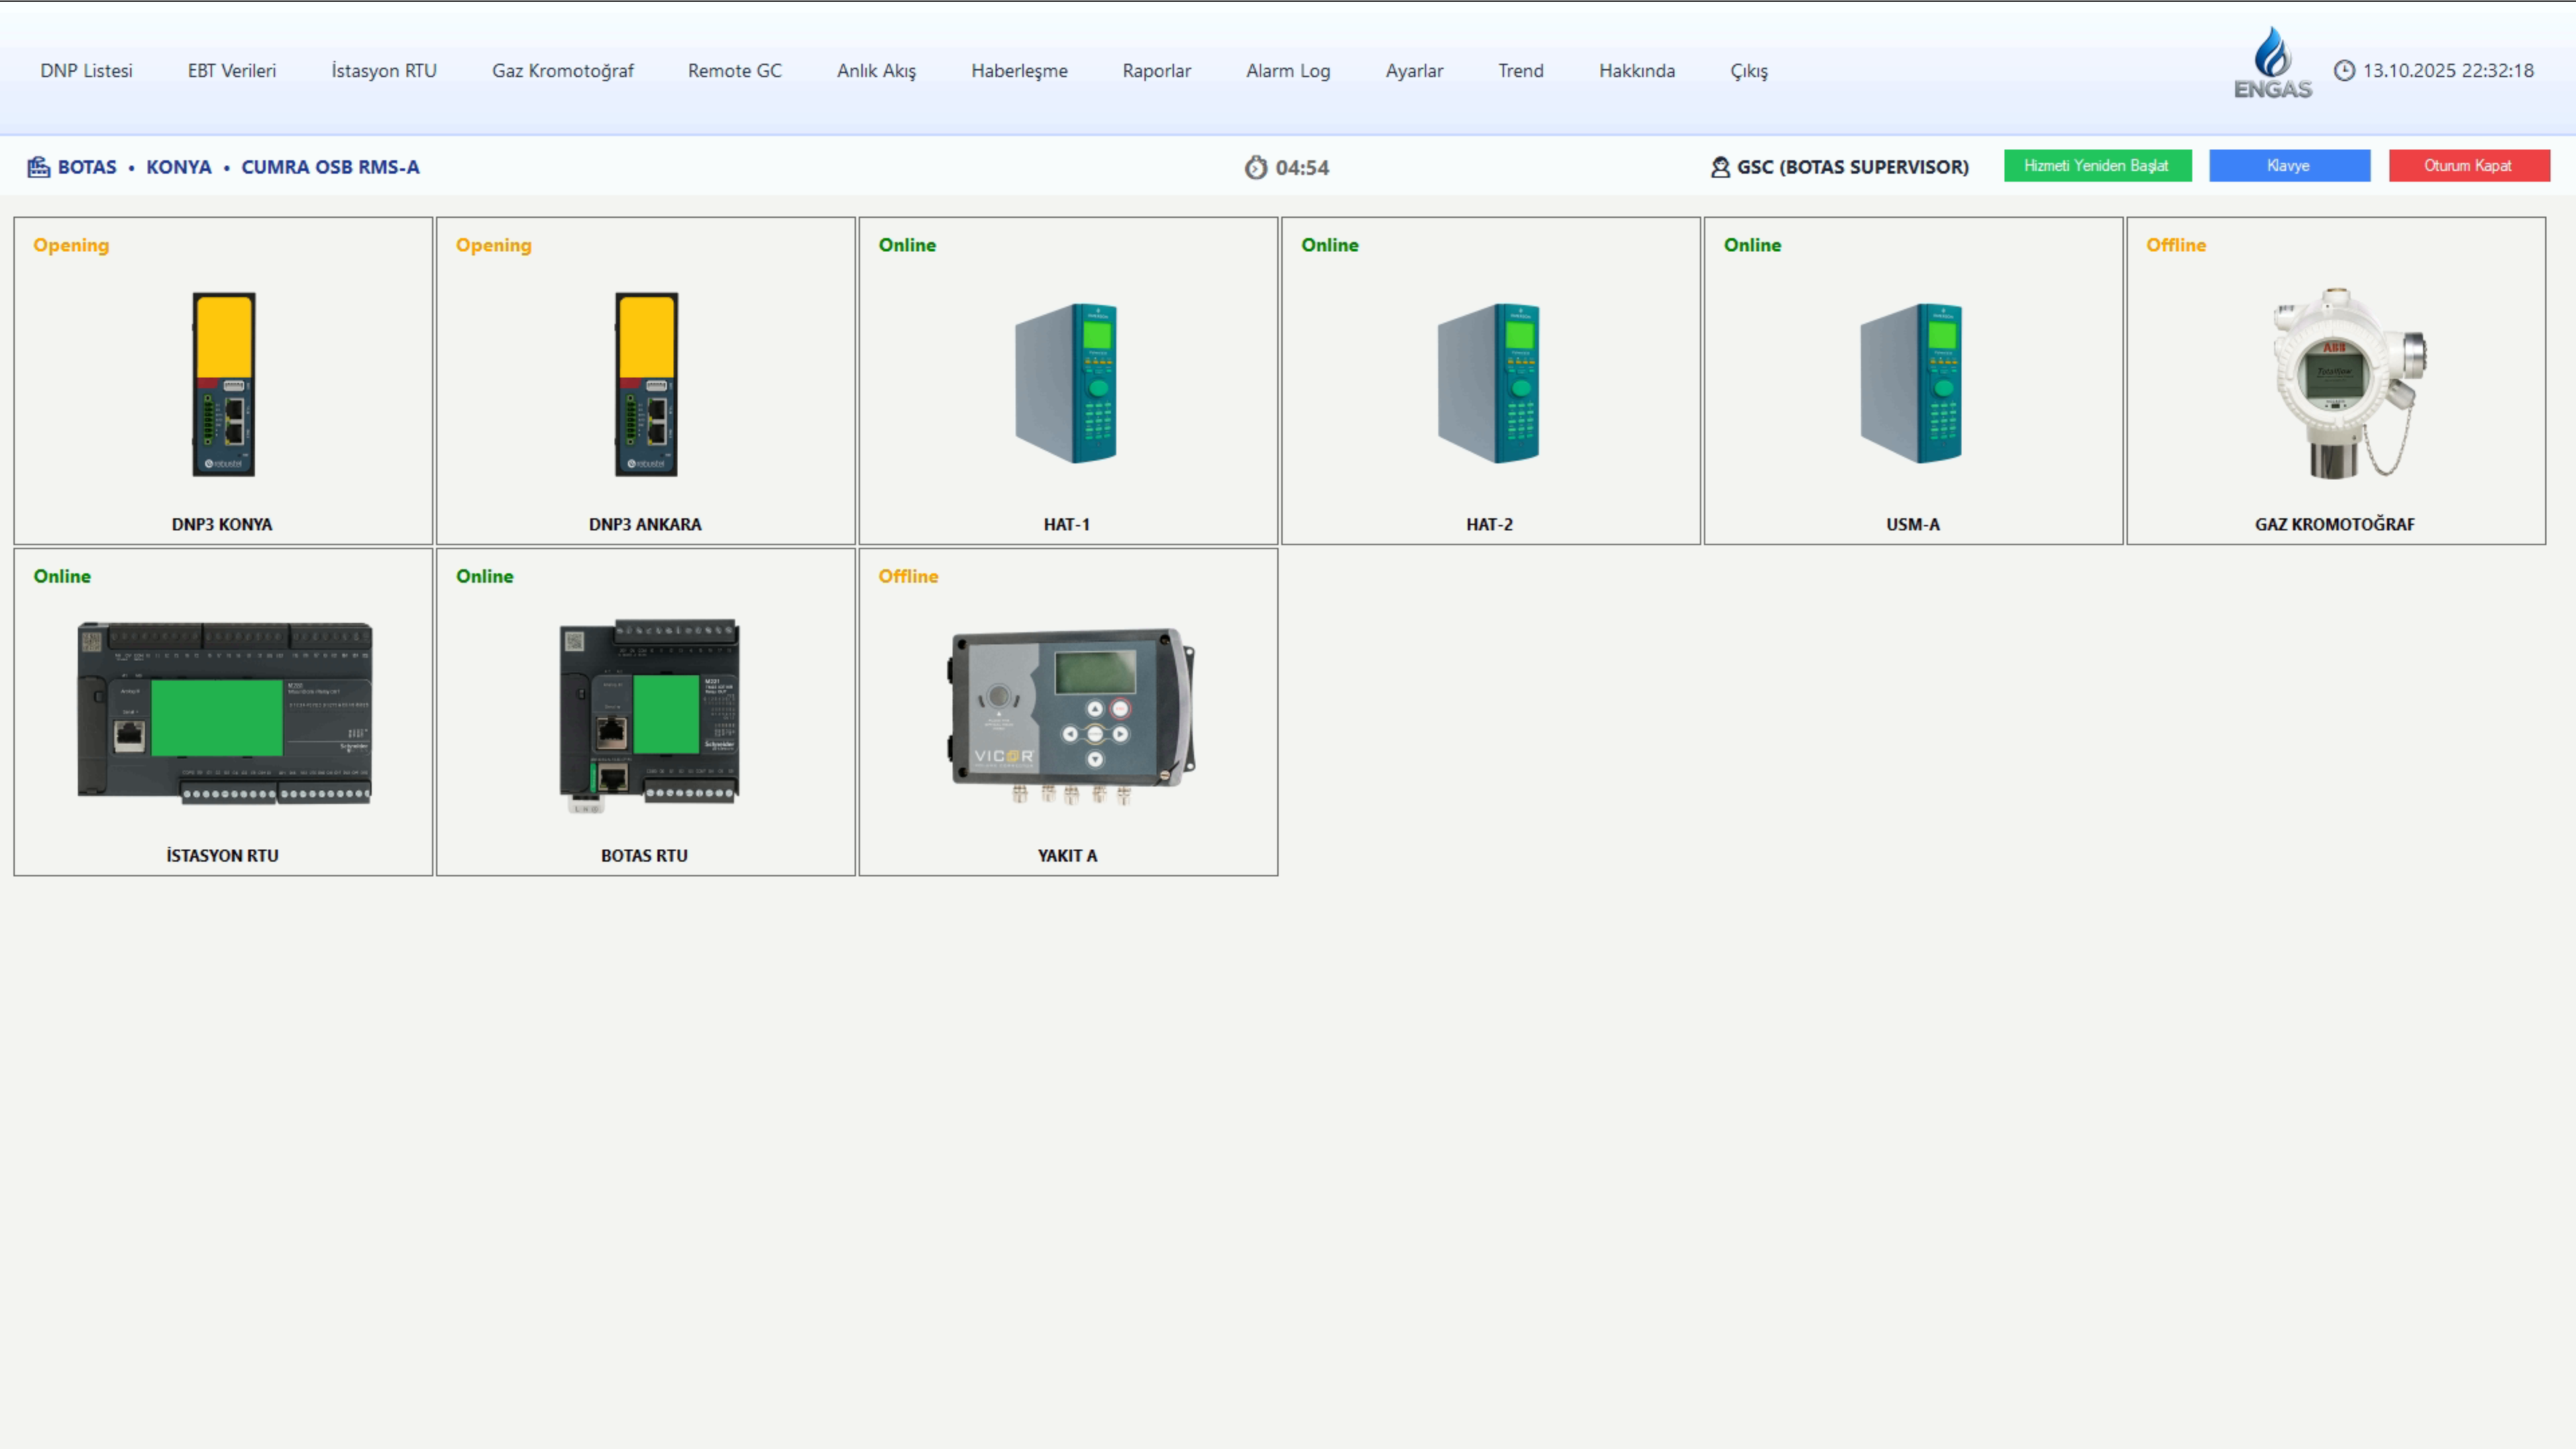Open the YAKIT A Vicor device image
Screen dimensions: 2576x1449
tap(1071, 715)
